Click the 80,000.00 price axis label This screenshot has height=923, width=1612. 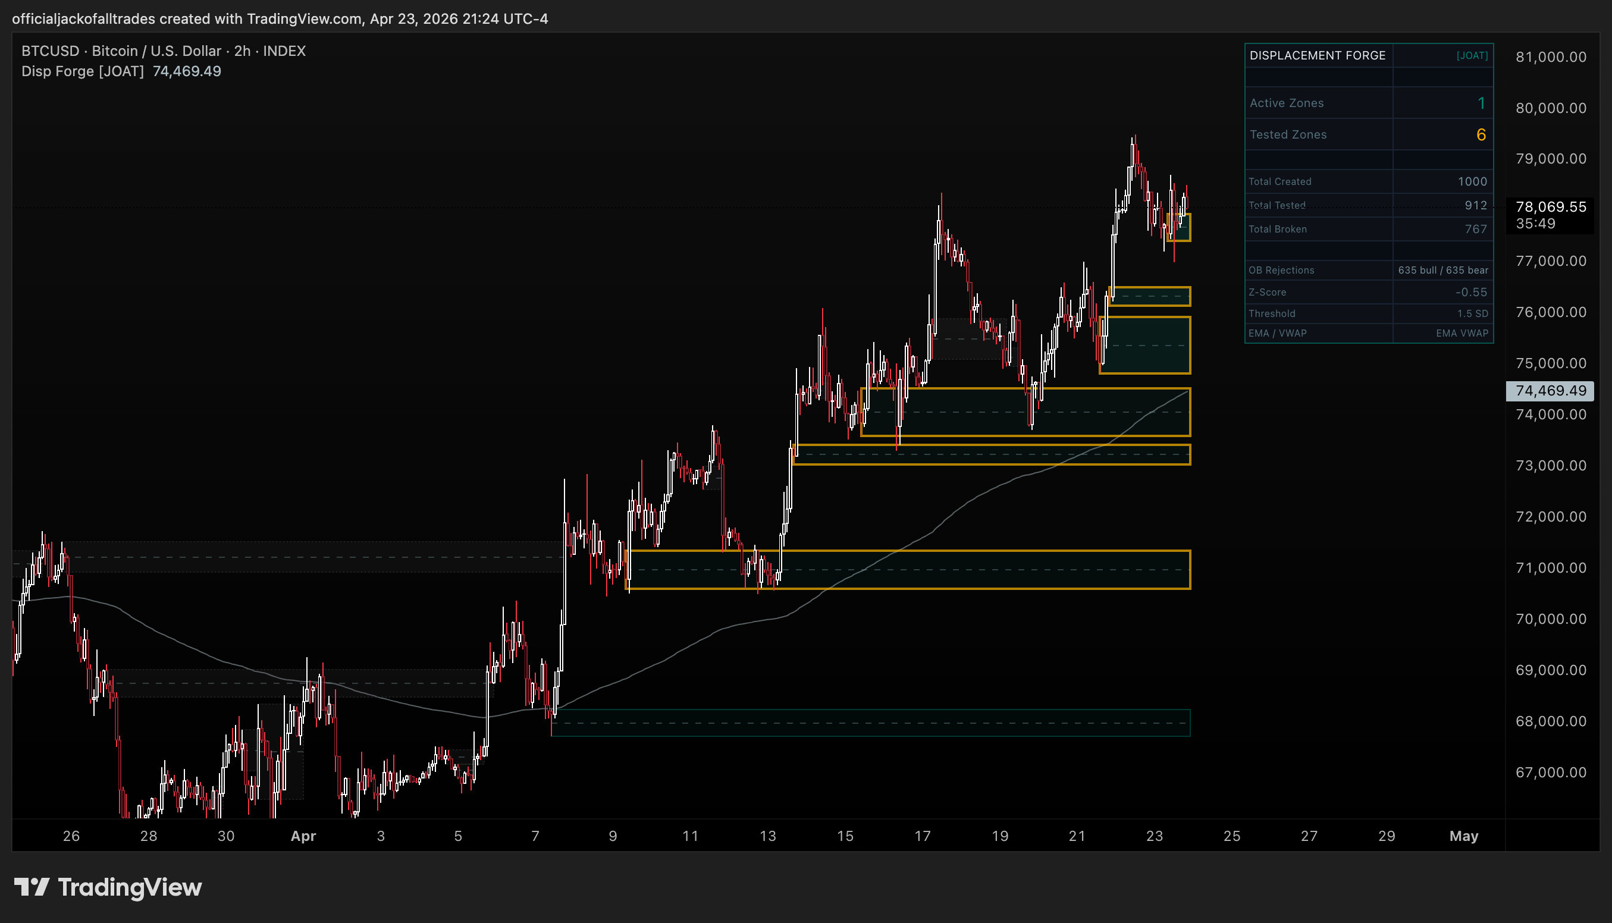tap(1551, 108)
